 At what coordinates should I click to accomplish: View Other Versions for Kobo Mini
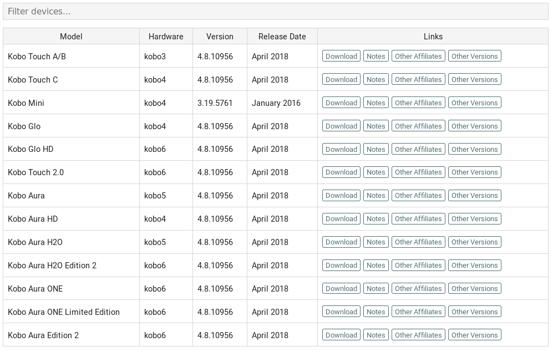[x=474, y=103]
